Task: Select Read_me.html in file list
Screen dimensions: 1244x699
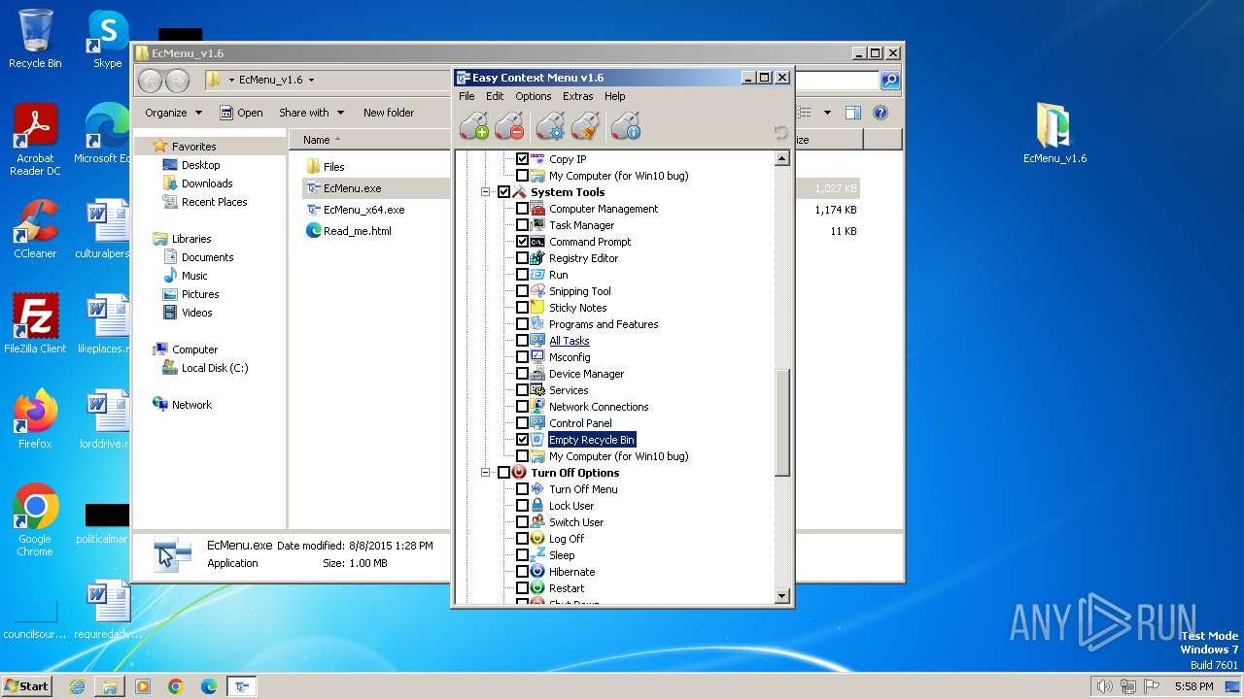Action: [x=357, y=231]
